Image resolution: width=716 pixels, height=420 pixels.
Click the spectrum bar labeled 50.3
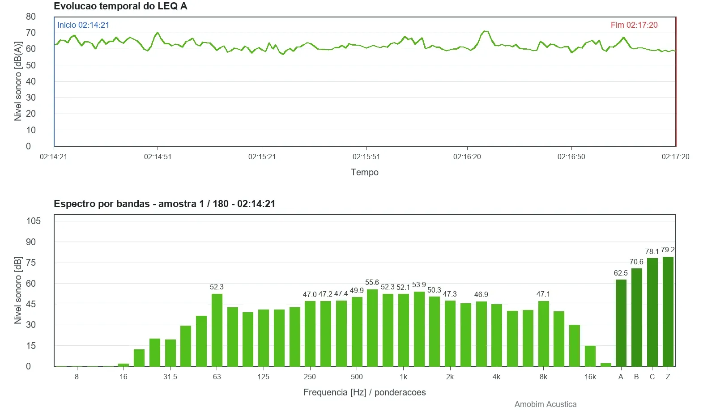pyautogui.click(x=435, y=331)
